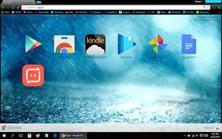Open the Maps bookmark
222x139 pixels.
click(x=161, y=12)
